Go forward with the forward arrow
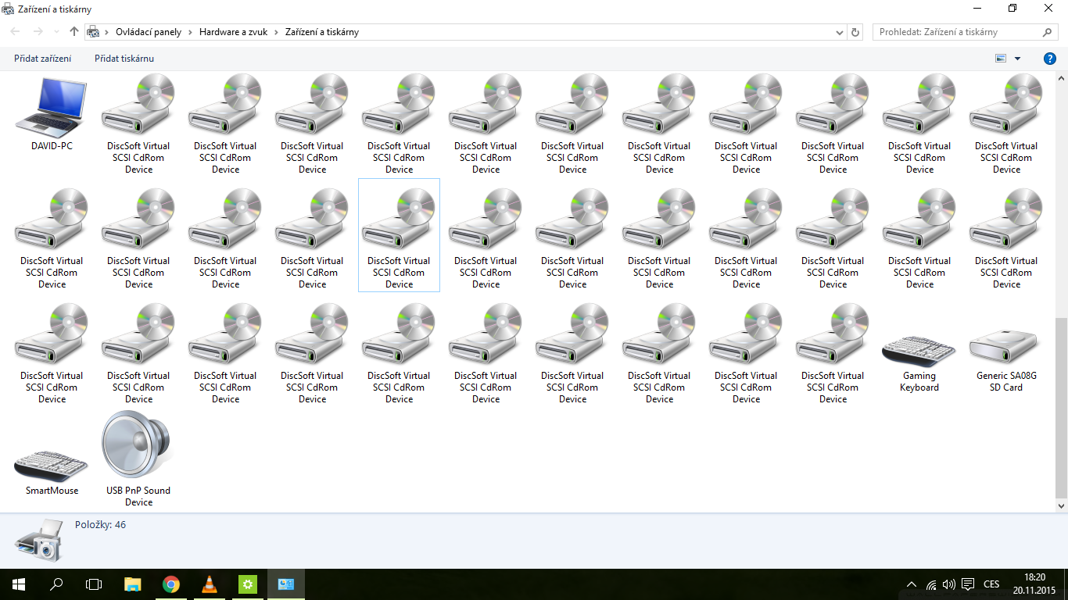The image size is (1068, 600). tap(38, 32)
